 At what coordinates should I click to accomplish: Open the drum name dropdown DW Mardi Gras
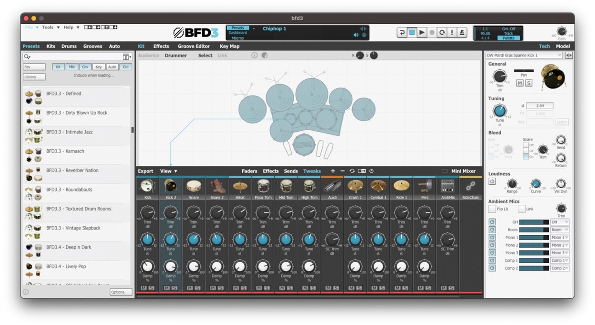tap(524, 56)
